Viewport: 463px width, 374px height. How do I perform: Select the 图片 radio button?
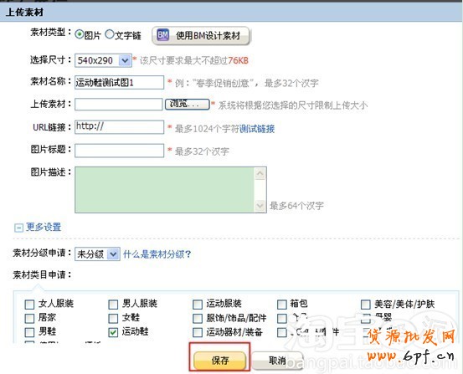(x=80, y=34)
